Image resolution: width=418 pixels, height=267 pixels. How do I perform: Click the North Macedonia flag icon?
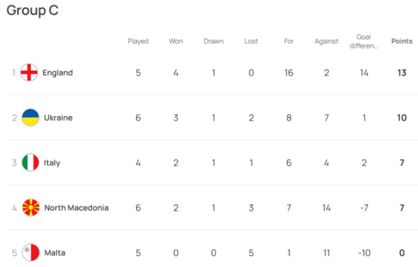tap(30, 208)
